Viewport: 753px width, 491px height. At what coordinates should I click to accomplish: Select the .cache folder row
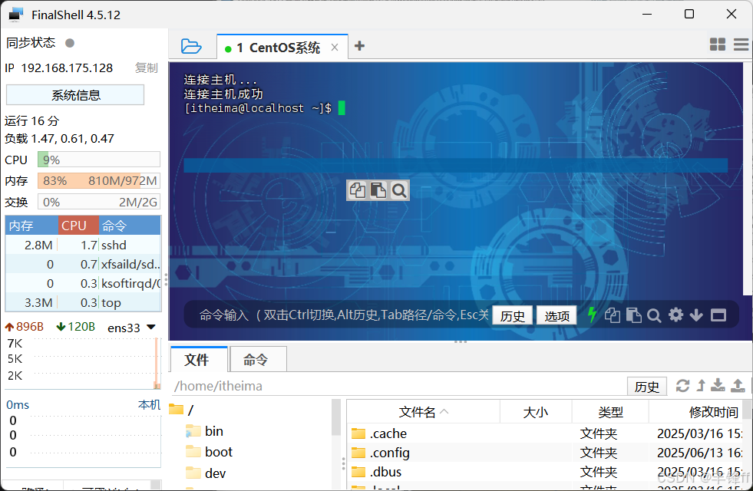544,433
